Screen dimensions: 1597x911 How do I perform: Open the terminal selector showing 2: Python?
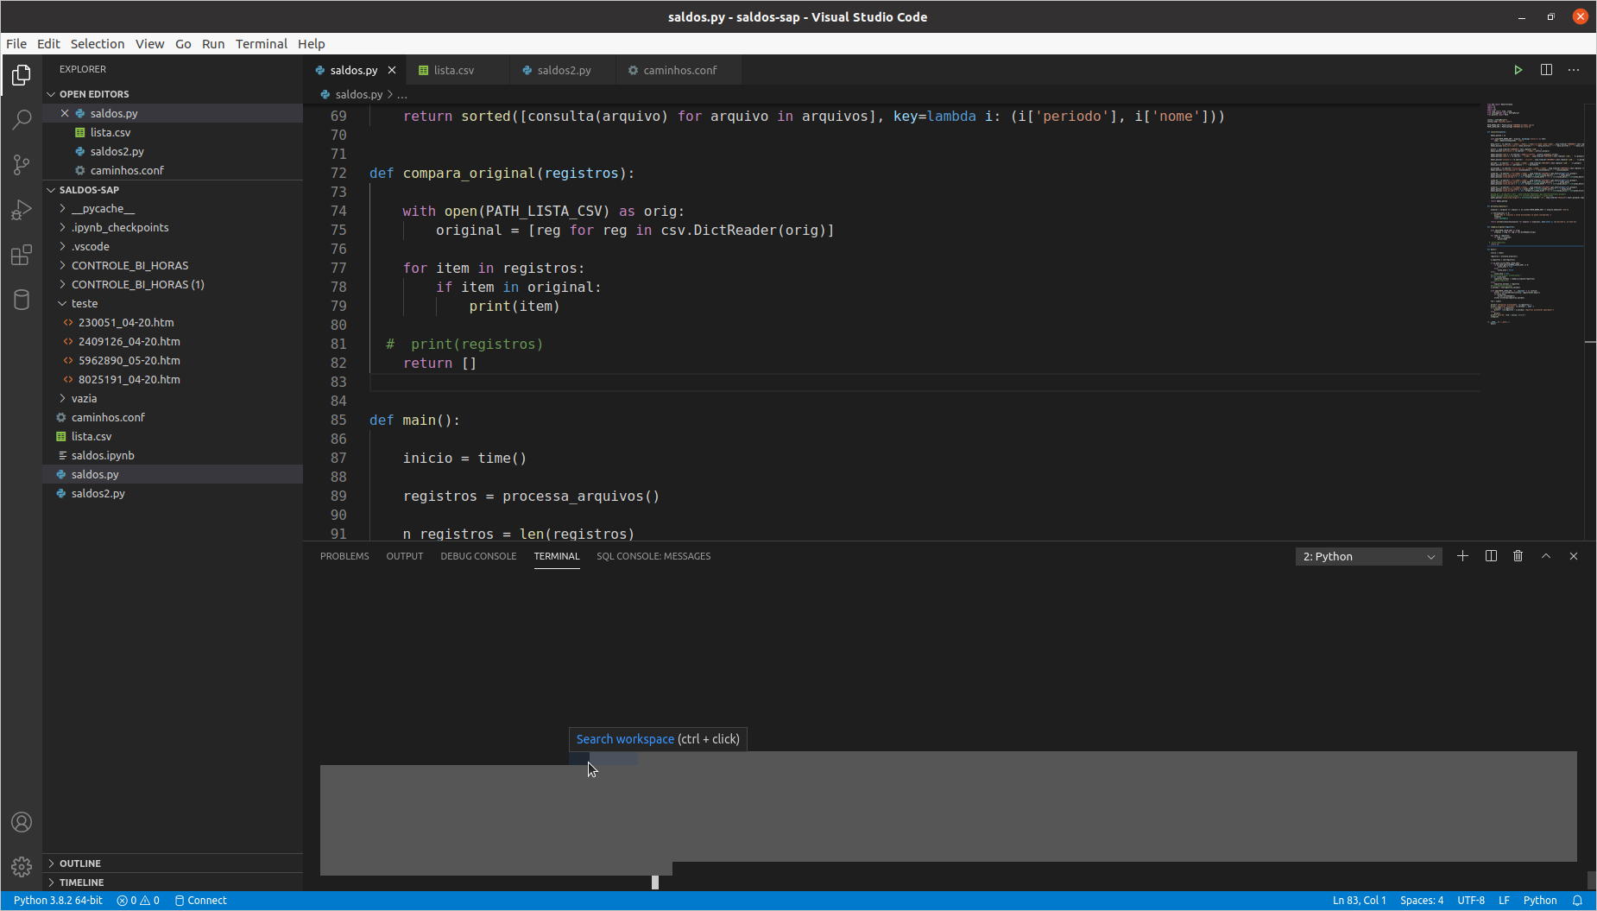pos(1367,556)
